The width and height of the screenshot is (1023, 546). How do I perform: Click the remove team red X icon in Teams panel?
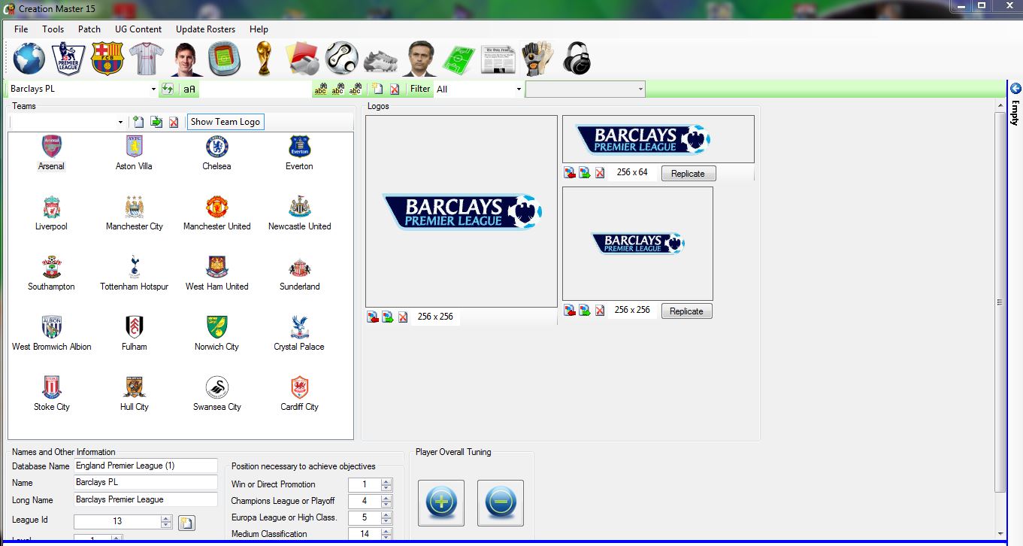(174, 122)
